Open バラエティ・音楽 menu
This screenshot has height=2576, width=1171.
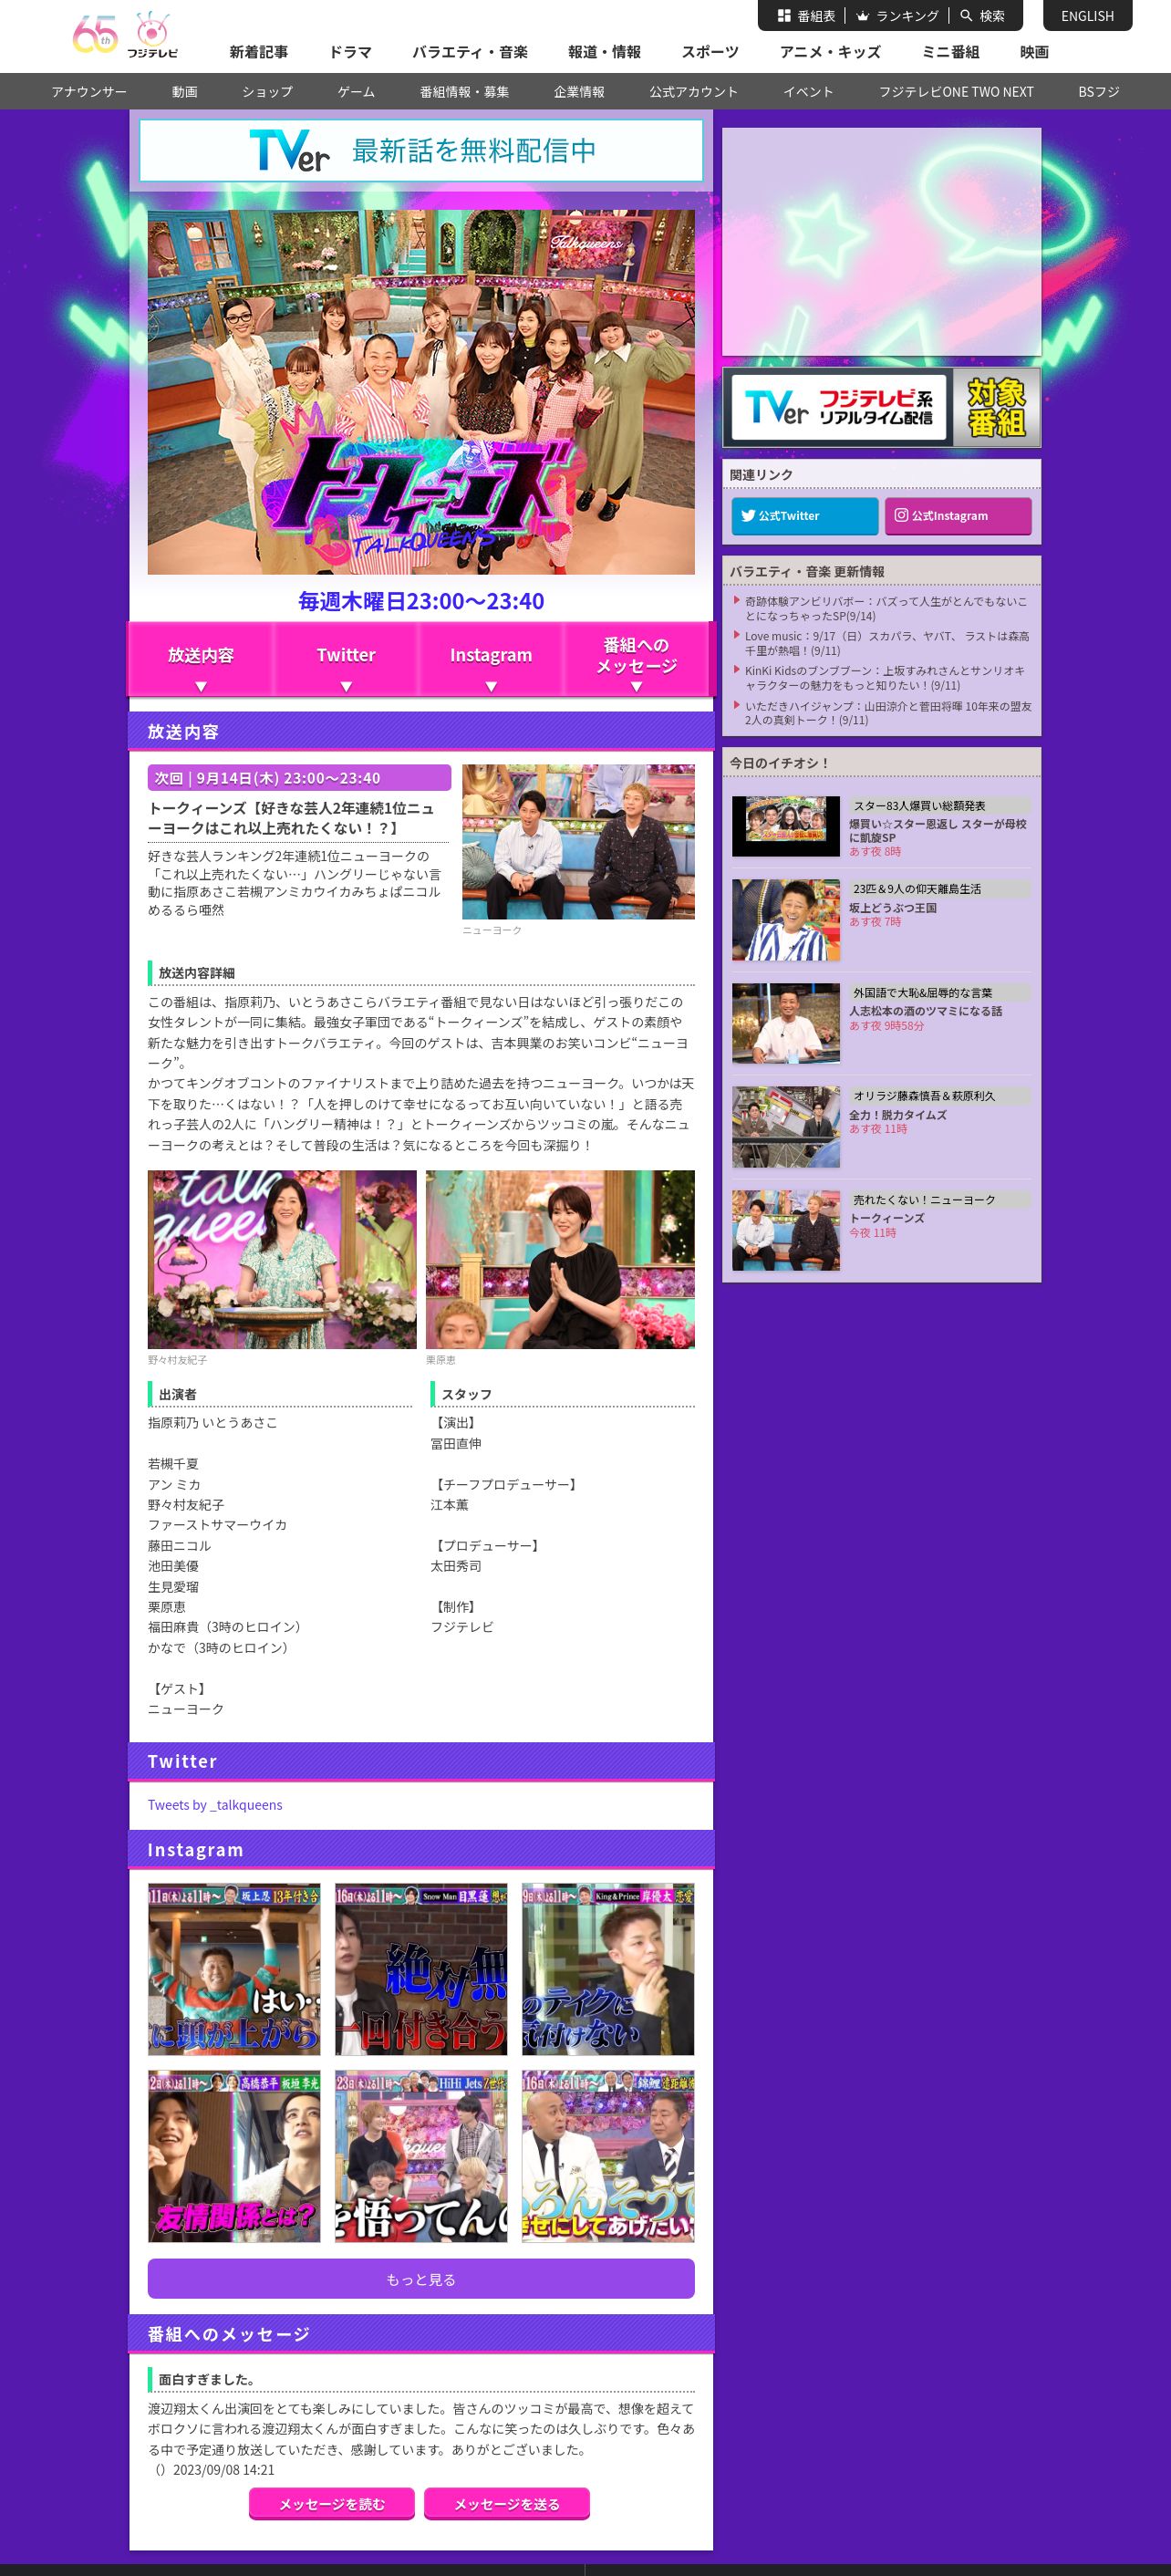[470, 52]
